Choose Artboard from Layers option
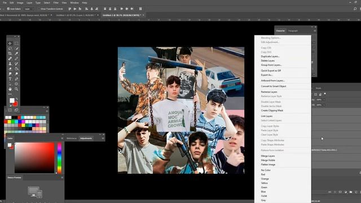 [x=273, y=81]
